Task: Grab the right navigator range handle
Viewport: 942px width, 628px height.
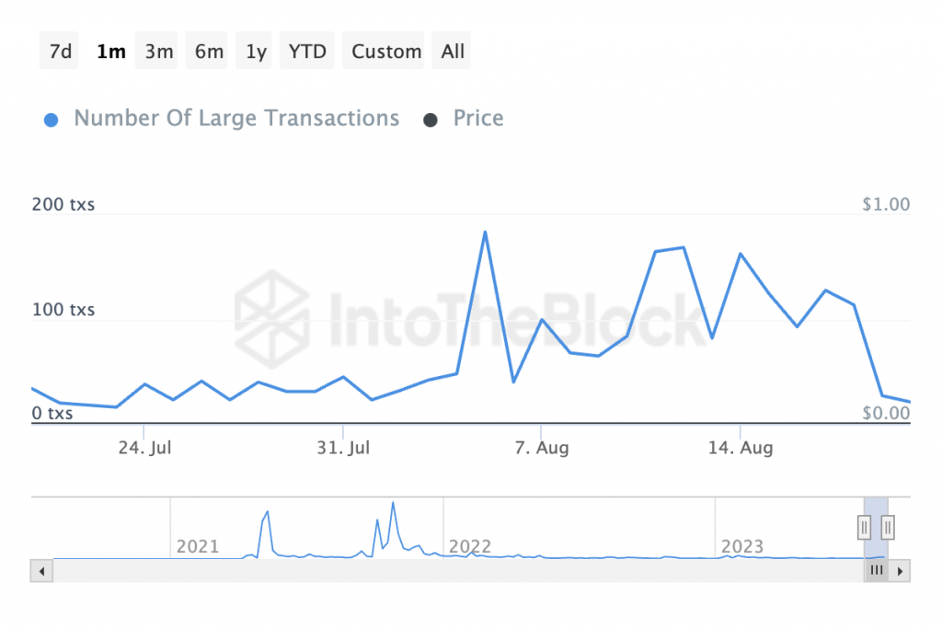Action: click(888, 529)
